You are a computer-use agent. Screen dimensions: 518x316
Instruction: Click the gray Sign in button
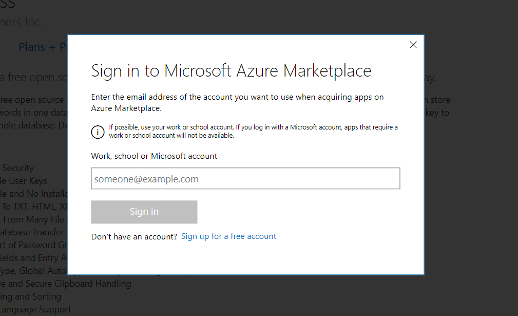[144, 212]
